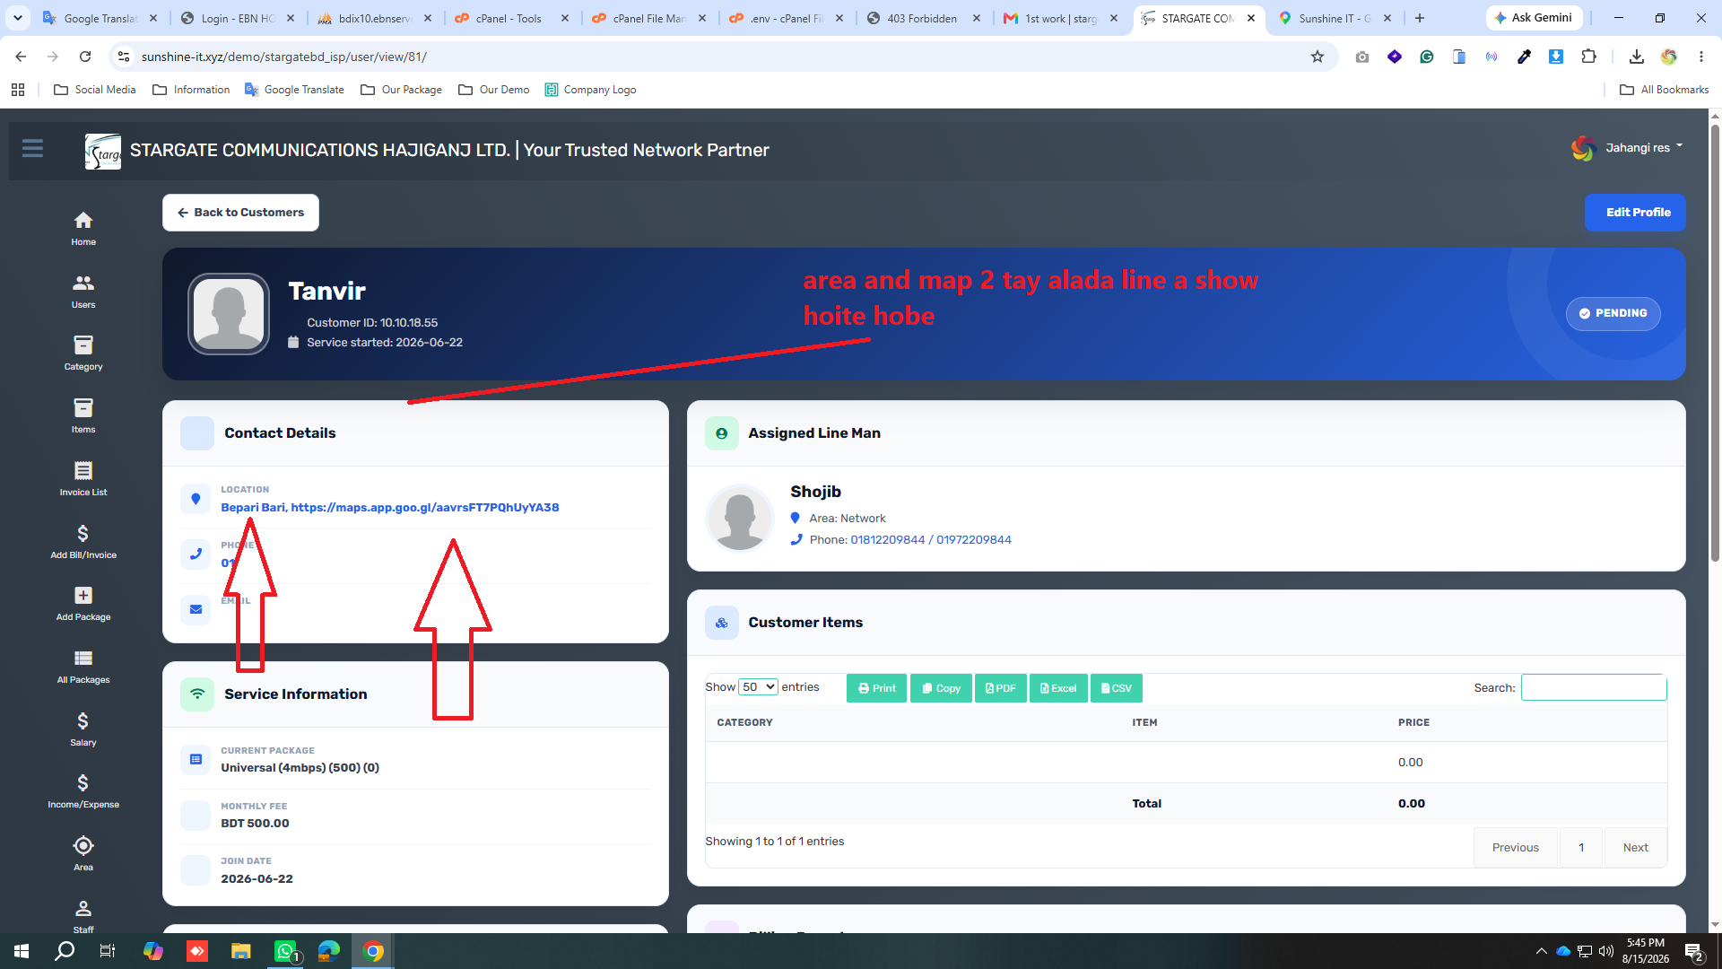The width and height of the screenshot is (1722, 969).
Task: Open Category in sidebar
Action: click(x=83, y=353)
